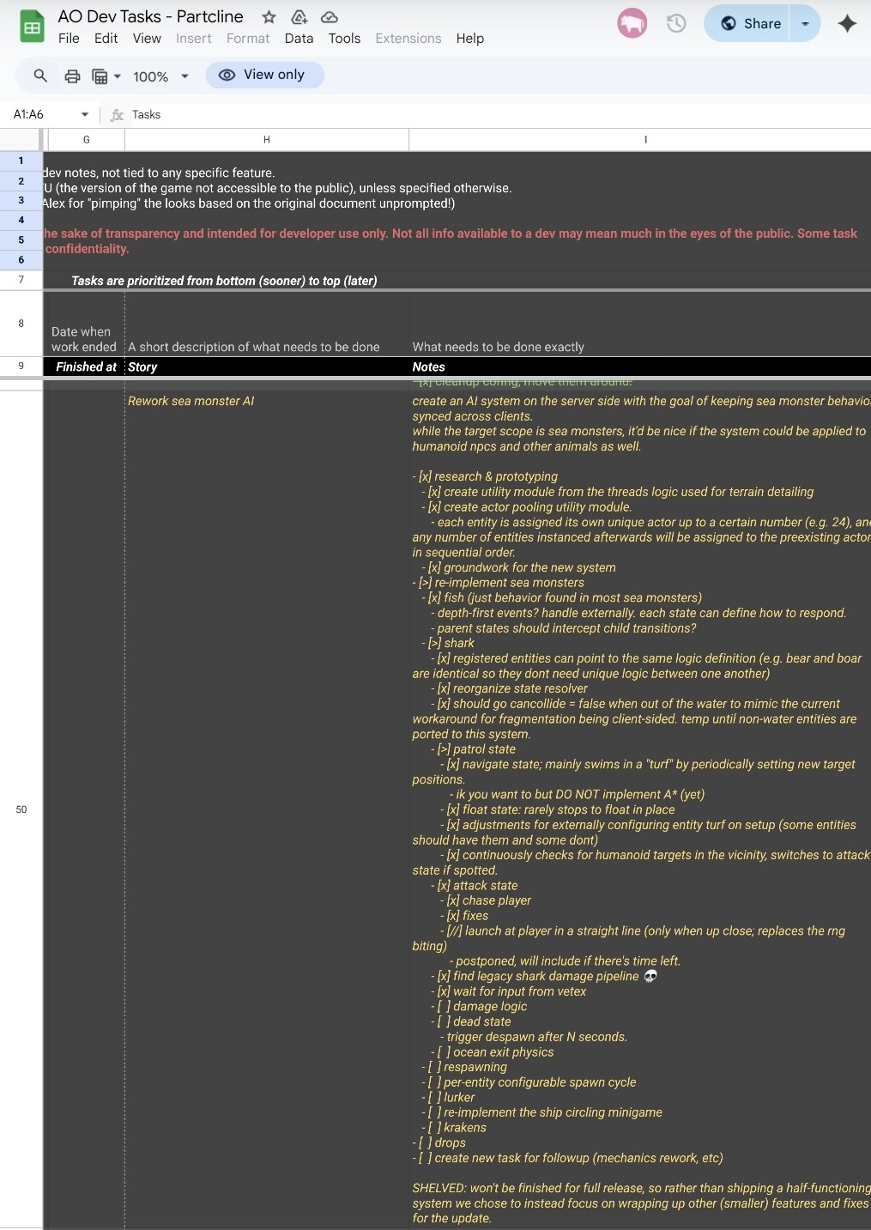Open the File menu
This screenshot has height=1230, width=871.
pyautogui.click(x=69, y=39)
